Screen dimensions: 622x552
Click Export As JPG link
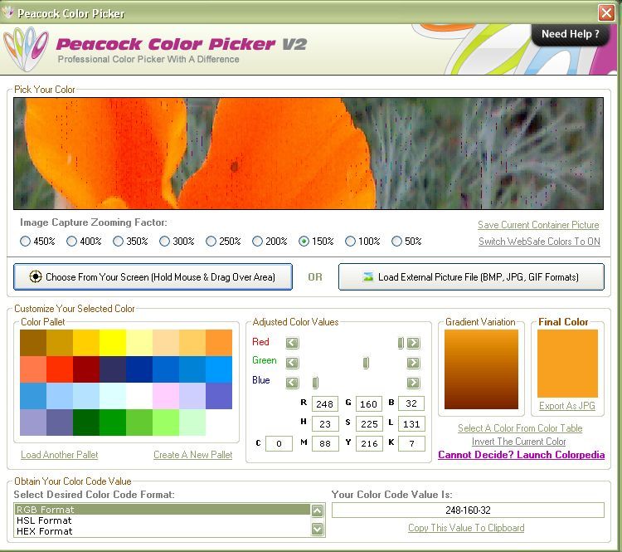[x=567, y=406]
